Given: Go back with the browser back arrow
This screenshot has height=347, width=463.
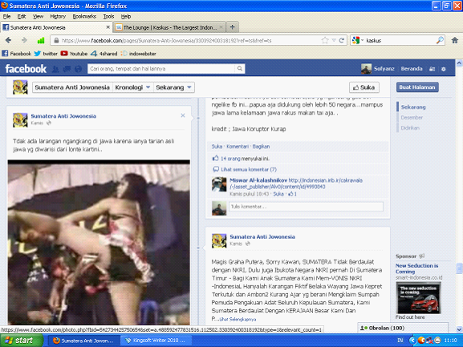Looking at the screenshot, I should [8, 40].
